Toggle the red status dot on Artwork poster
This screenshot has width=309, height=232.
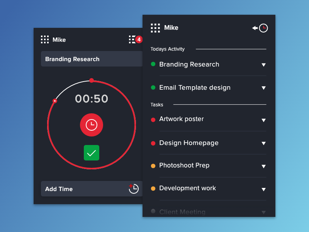[x=153, y=119]
